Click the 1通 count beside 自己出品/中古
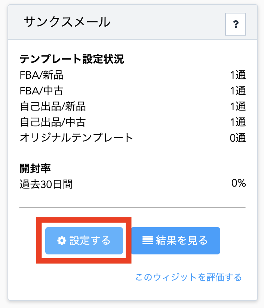The width and height of the screenshot is (264, 308). click(x=238, y=122)
